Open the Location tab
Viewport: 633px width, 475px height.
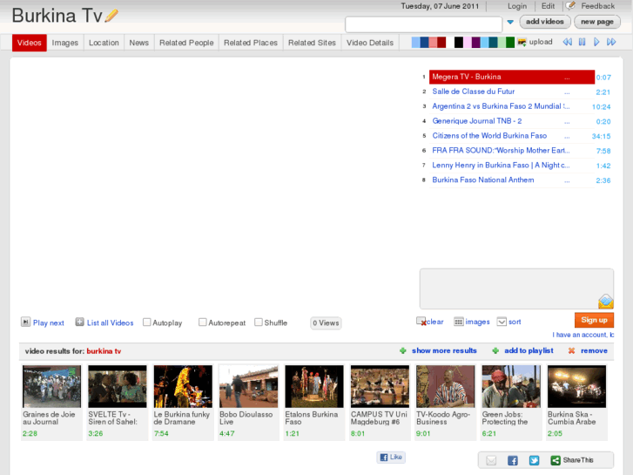104,43
